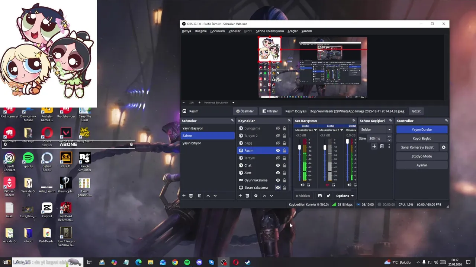Screen dimensions: 476x267
Task: Open the Paneller menu
Action: [x=234, y=31]
